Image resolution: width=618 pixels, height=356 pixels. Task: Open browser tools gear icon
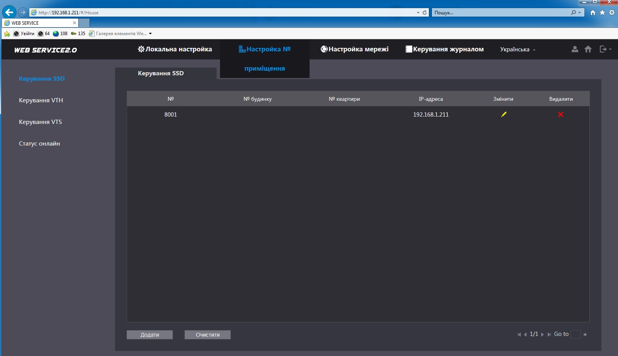[x=612, y=12]
